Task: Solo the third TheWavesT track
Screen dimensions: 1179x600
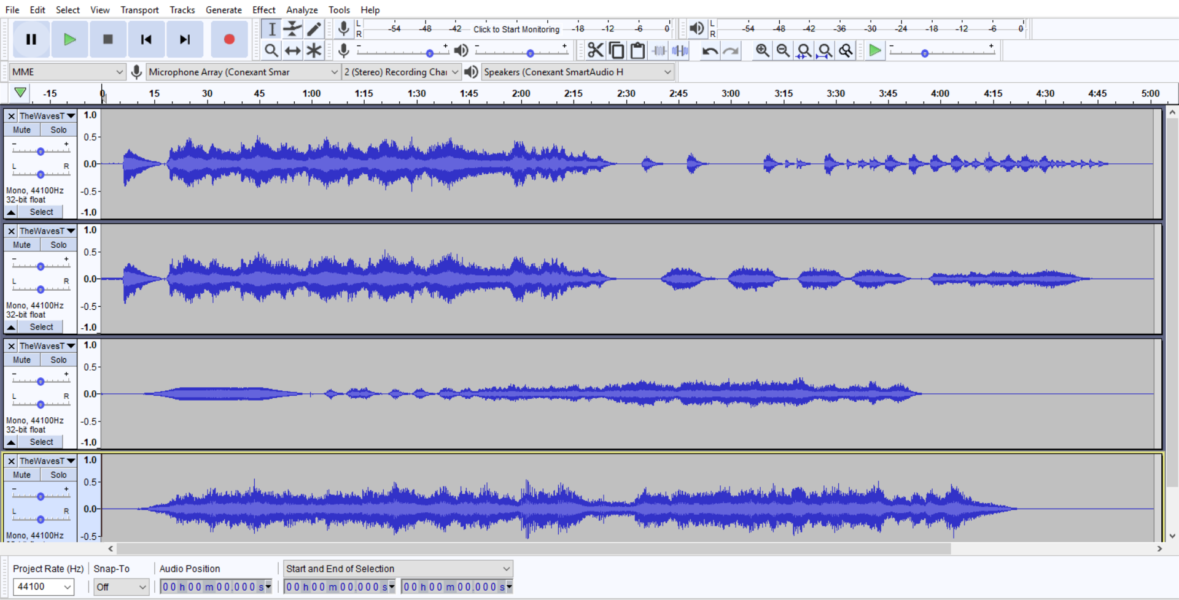Action: (x=58, y=360)
